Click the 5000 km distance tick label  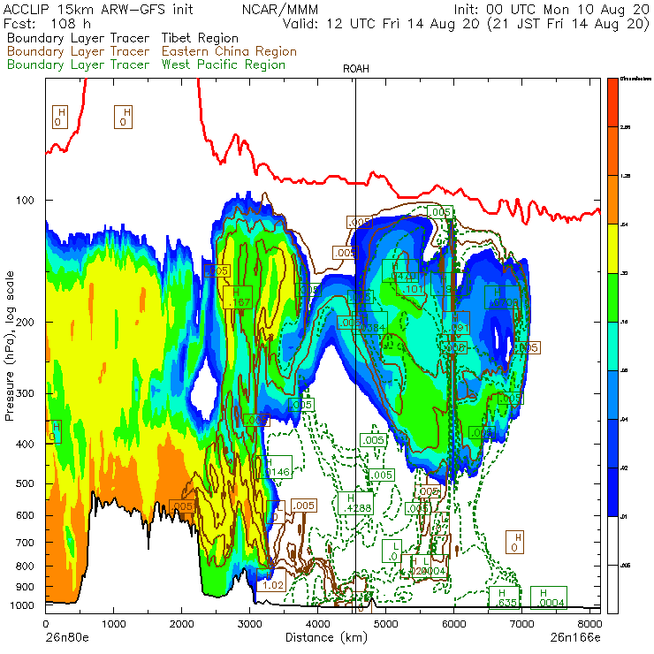(386, 624)
